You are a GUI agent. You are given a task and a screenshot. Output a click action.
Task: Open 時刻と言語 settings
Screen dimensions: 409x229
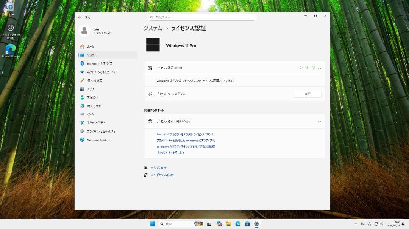tap(108, 106)
